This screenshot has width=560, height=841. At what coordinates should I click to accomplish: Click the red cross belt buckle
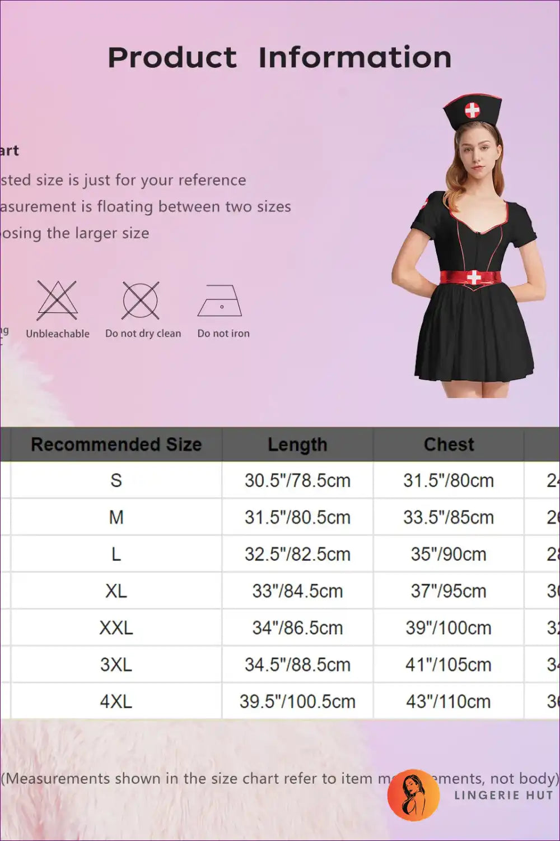[474, 277]
